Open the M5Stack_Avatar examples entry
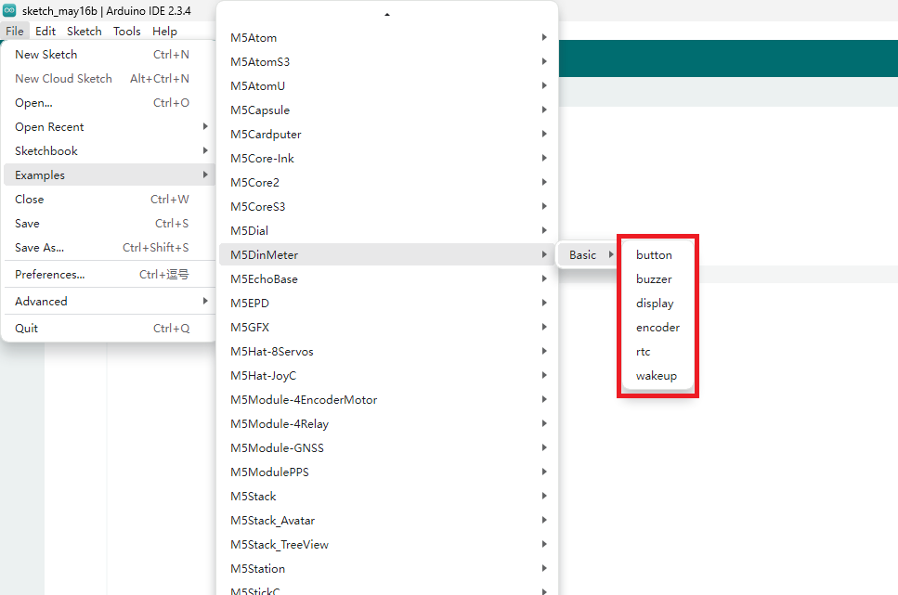898x595 pixels. coord(387,520)
